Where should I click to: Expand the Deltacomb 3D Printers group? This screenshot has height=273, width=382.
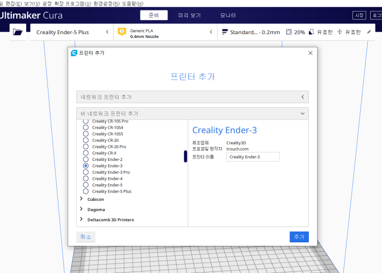click(x=82, y=220)
